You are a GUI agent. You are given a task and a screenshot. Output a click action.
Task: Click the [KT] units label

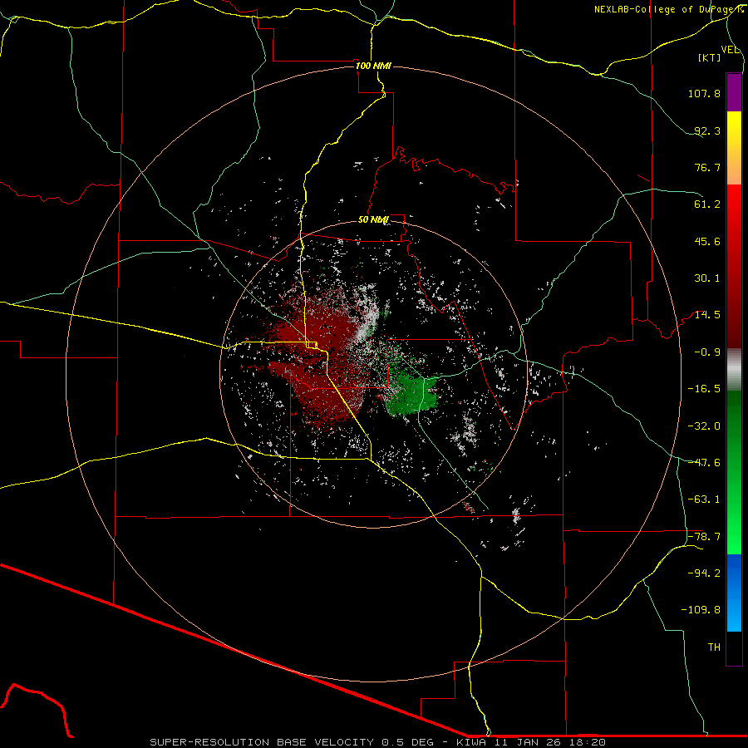(710, 57)
